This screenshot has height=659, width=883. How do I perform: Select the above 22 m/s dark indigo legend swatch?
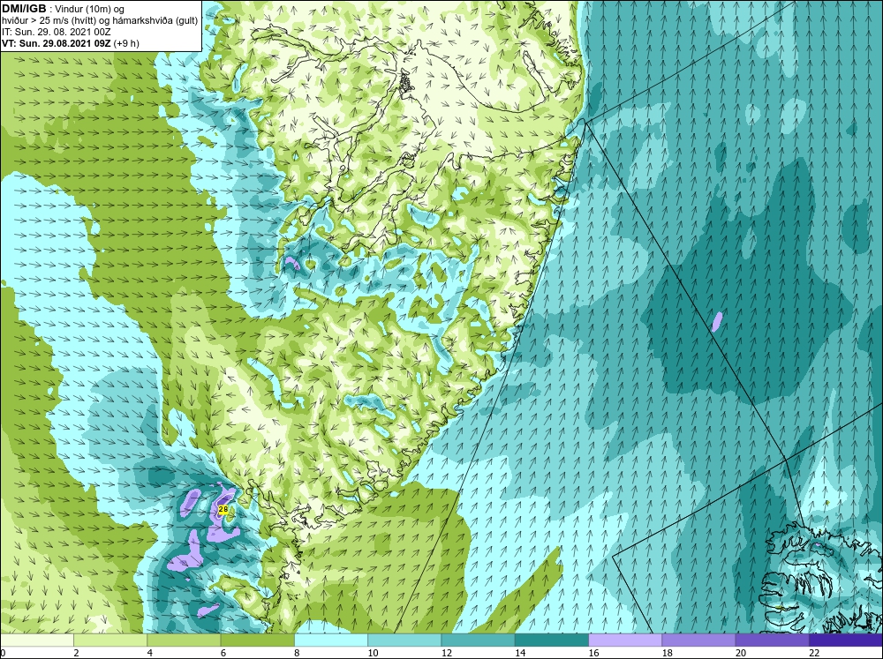[846, 640]
